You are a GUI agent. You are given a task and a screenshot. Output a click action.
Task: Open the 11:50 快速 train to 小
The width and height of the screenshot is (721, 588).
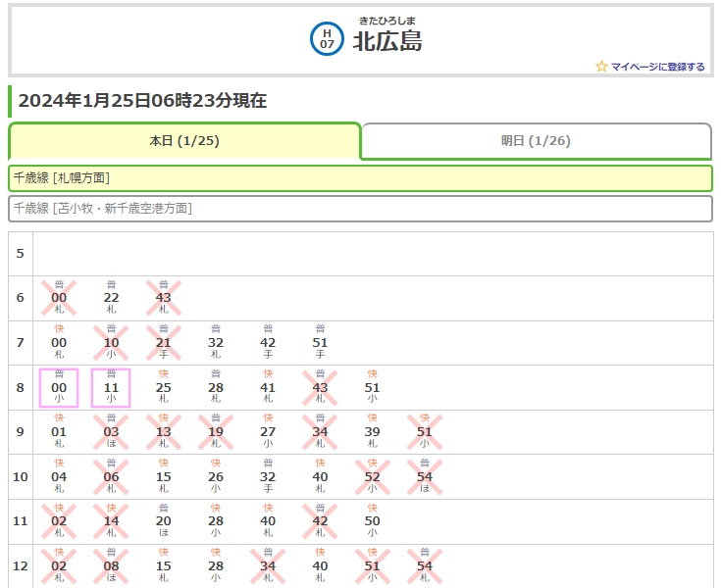(x=372, y=520)
